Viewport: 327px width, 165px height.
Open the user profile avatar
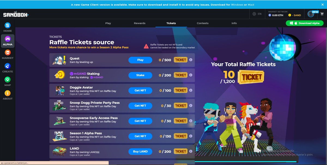pos(311,14)
